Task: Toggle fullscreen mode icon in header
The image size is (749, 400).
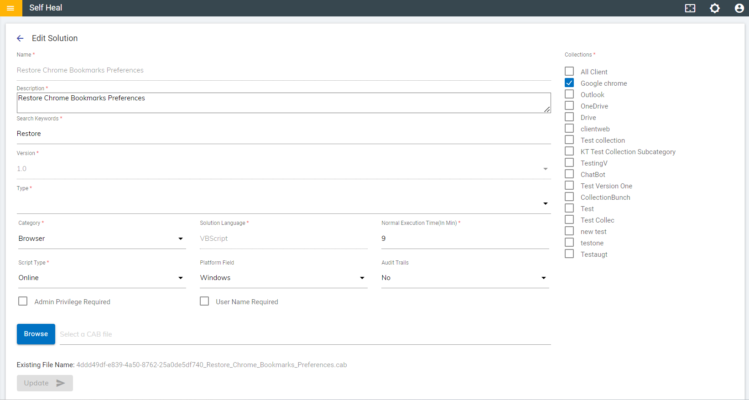Action: 690,8
